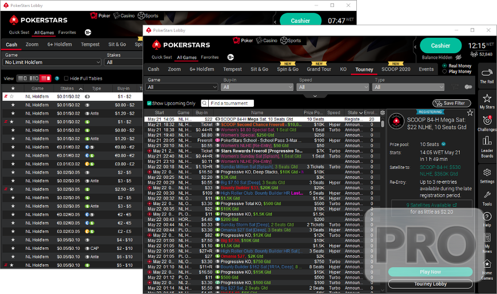
Task: Click the greyed filter funnel icon
Action: (455, 87)
